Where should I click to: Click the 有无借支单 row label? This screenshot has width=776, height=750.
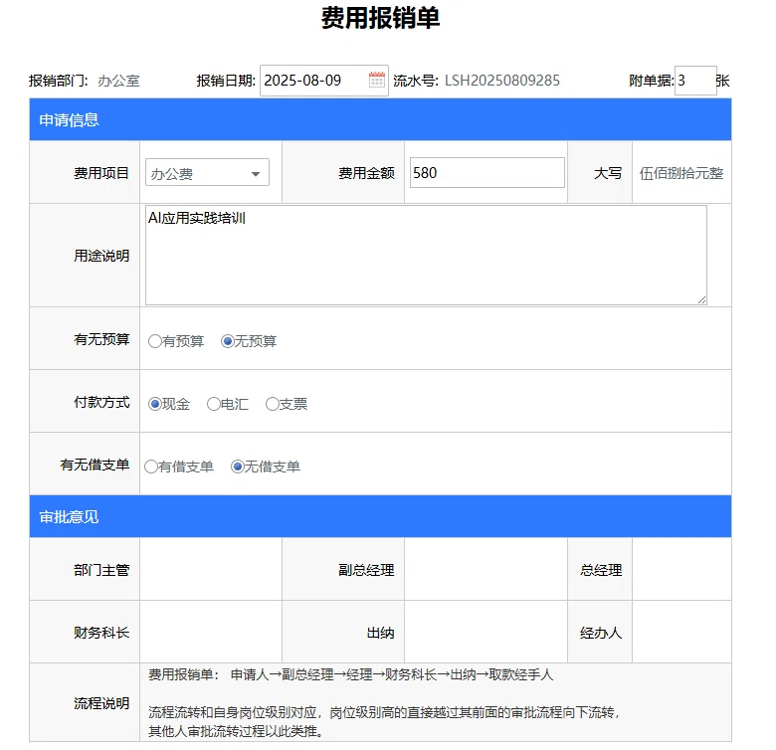[x=95, y=465]
